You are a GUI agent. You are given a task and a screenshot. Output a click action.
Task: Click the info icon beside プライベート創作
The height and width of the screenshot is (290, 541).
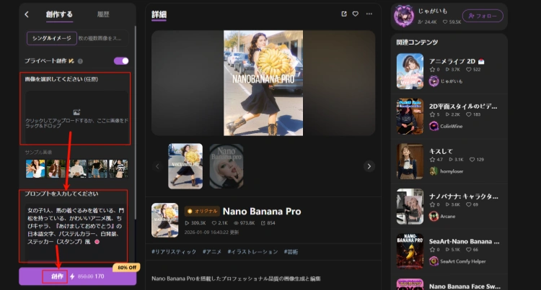80,61
